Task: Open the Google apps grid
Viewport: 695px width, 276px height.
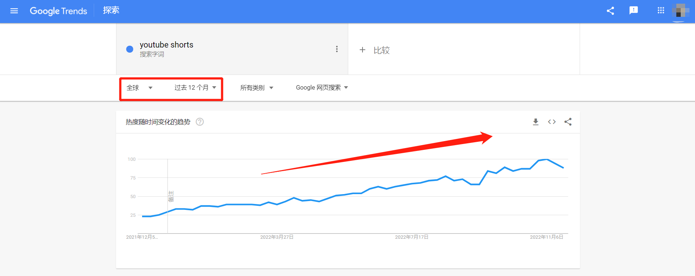Action: [x=661, y=11]
